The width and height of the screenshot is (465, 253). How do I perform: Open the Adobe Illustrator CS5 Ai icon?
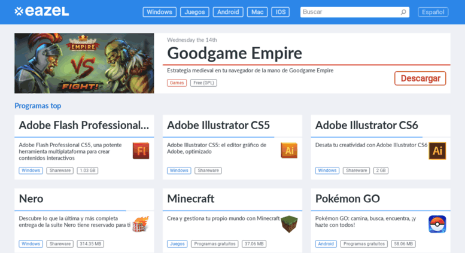[289, 151]
